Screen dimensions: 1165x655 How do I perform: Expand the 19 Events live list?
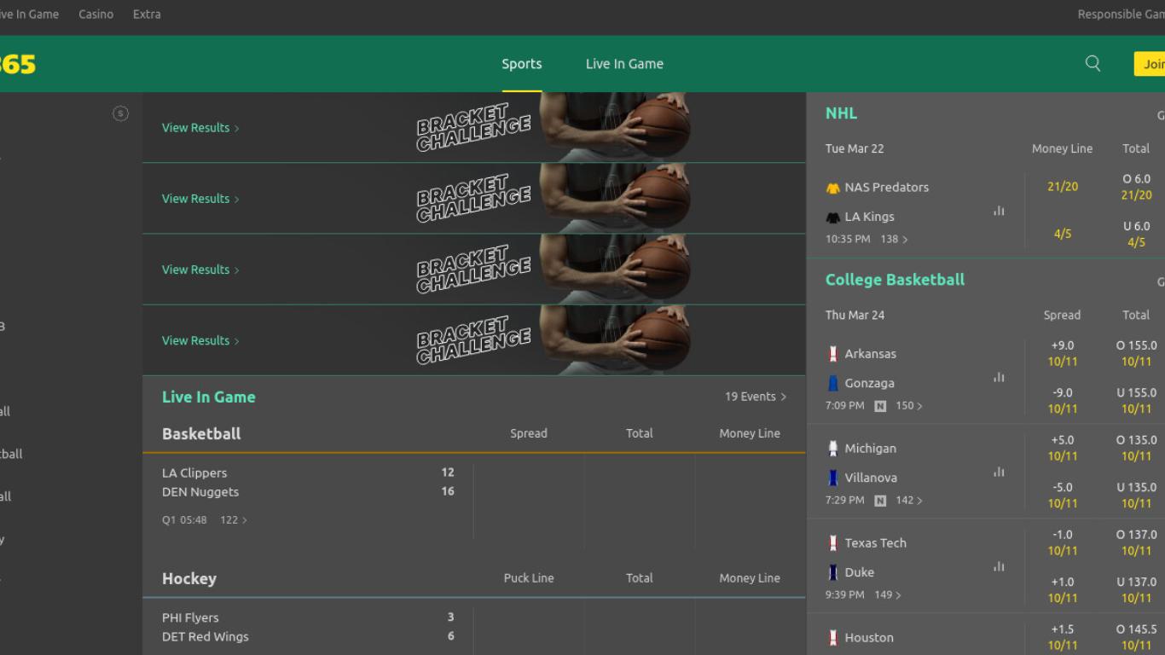coord(756,397)
